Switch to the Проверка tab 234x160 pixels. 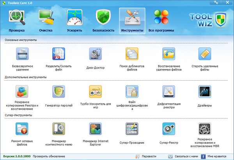(16, 21)
